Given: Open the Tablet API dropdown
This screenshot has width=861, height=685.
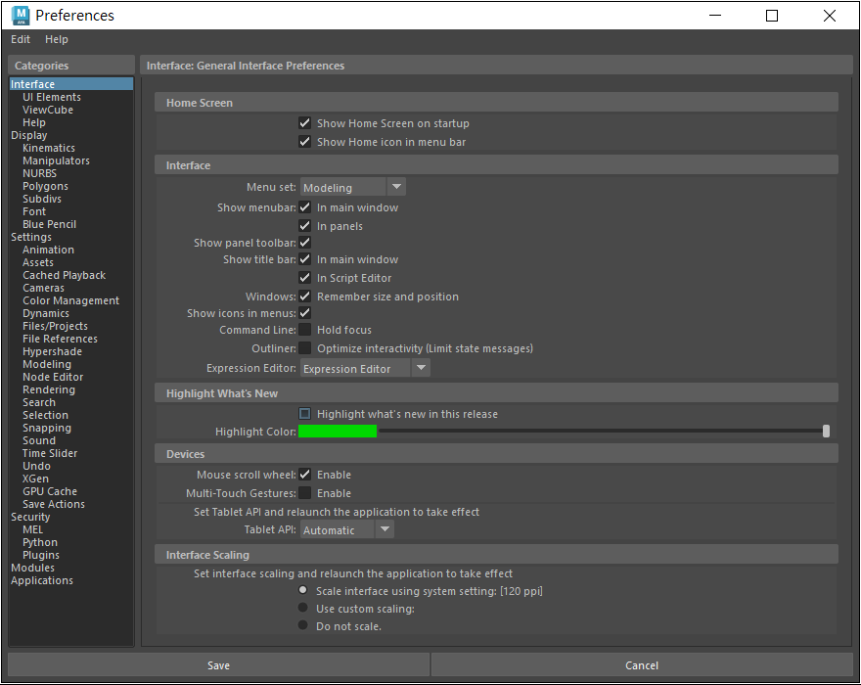Looking at the screenshot, I should click(347, 529).
